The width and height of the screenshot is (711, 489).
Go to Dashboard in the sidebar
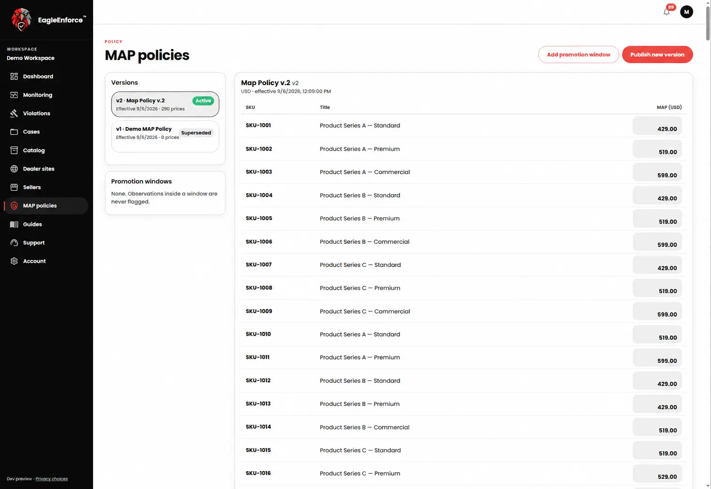[46, 77]
